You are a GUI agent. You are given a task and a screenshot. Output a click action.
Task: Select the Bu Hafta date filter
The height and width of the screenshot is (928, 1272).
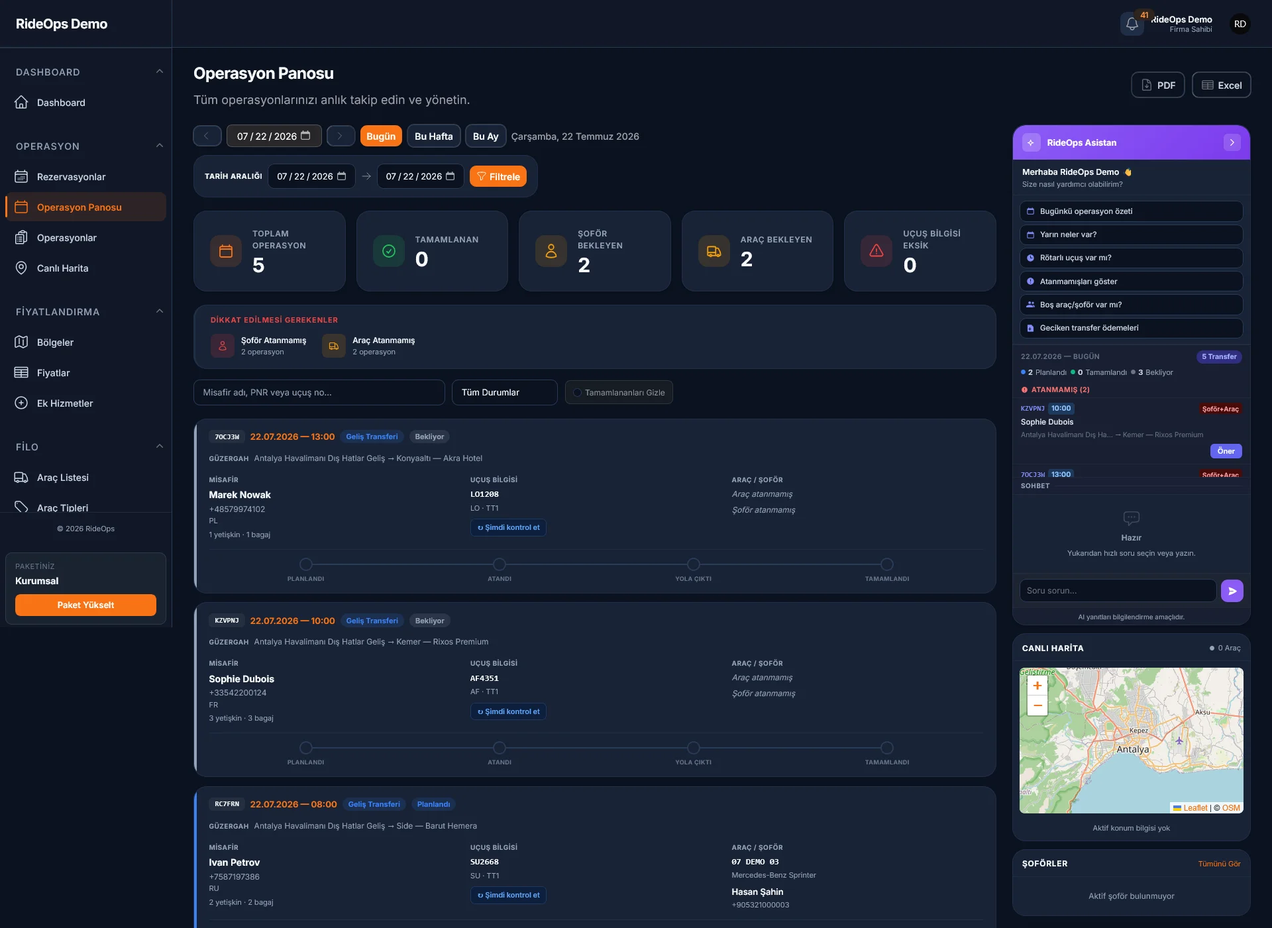(433, 136)
